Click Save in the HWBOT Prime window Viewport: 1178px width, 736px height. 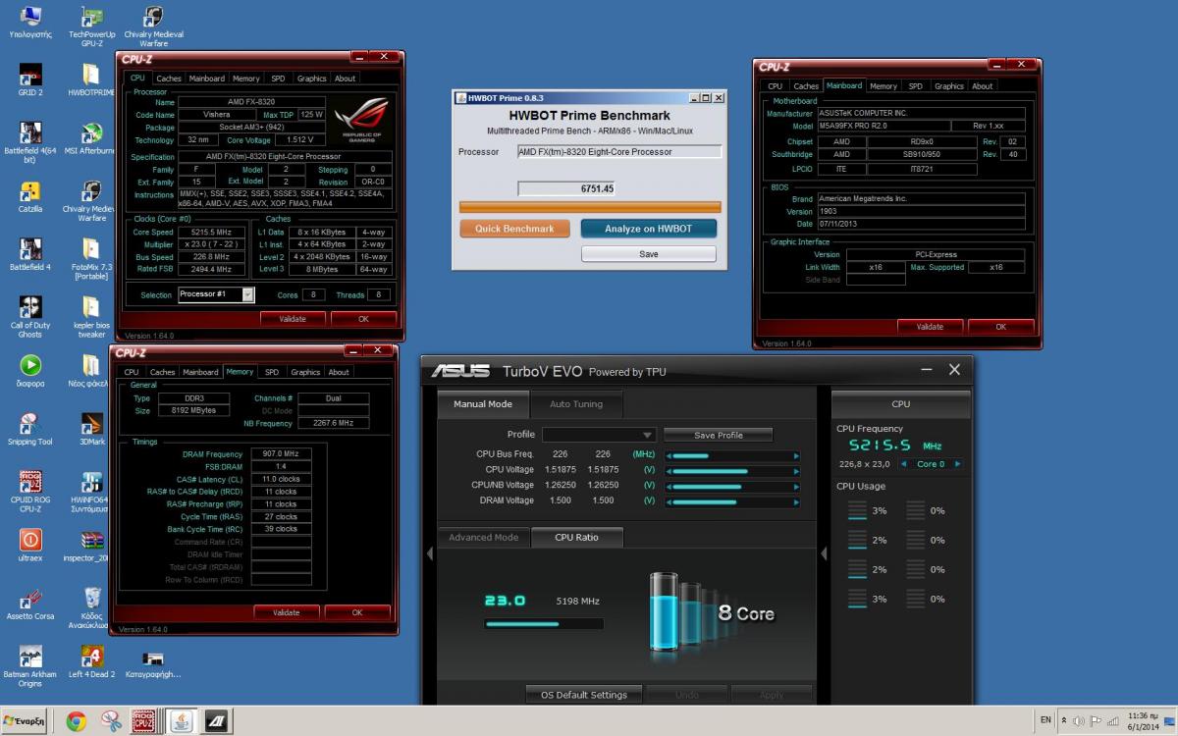click(649, 254)
